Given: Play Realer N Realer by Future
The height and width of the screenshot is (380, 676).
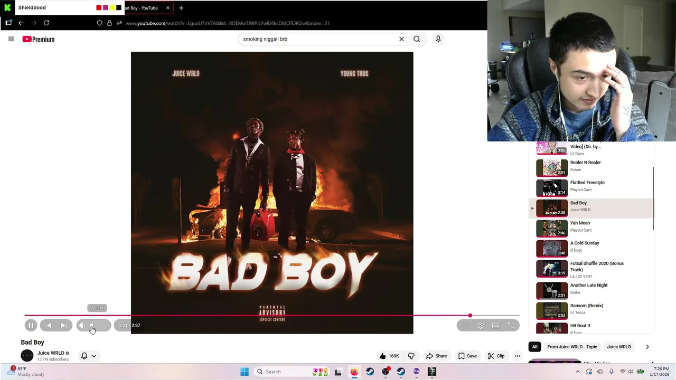Looking at the screenshot, I should tap(591, 168).
